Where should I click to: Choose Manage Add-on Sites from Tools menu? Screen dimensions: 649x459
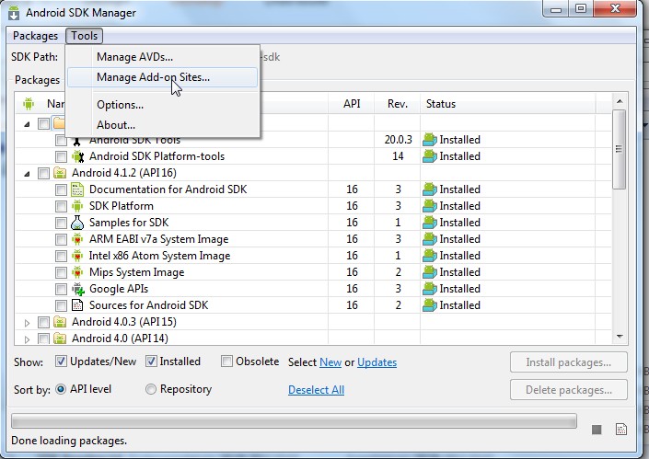tap(153, 77)
